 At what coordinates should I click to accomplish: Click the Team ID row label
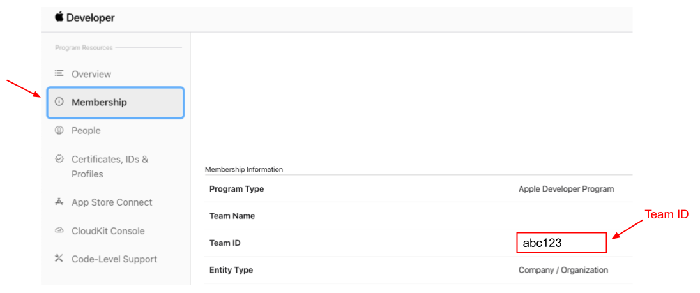coord(225,243)
